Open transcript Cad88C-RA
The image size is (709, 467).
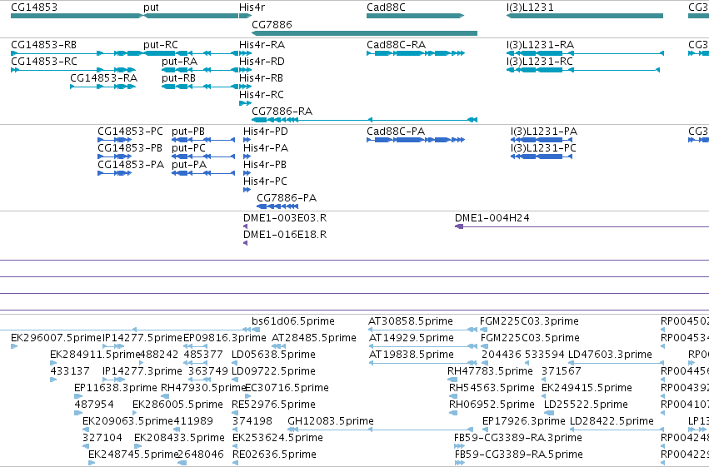coord(396,45)
